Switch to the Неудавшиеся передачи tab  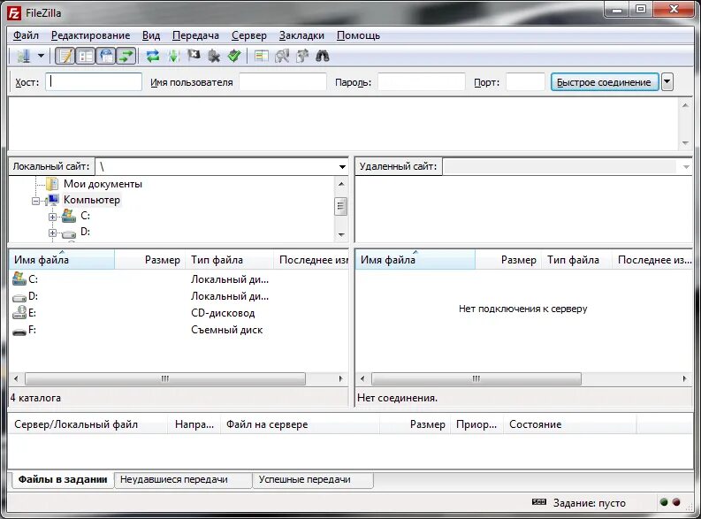coord(183,480)
